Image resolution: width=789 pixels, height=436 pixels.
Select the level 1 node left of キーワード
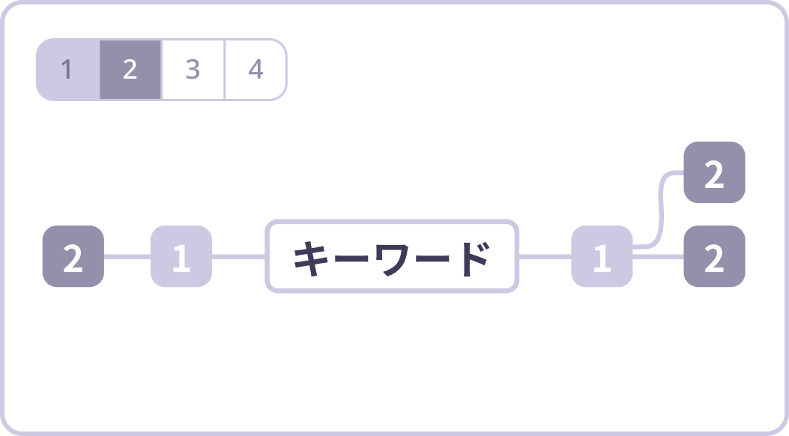tap(181, 256)
